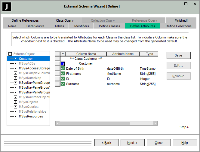Click the row selector beside Date of Birth
The width and height of the screenshot is (200, 152).
[x=57, y=68]
